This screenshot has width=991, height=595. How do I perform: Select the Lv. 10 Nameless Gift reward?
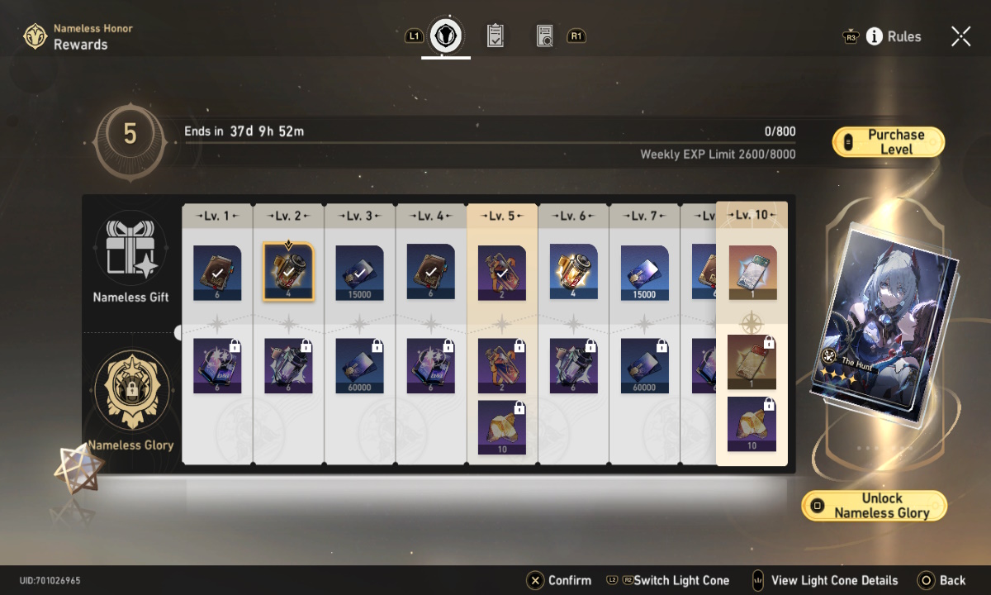752,273
